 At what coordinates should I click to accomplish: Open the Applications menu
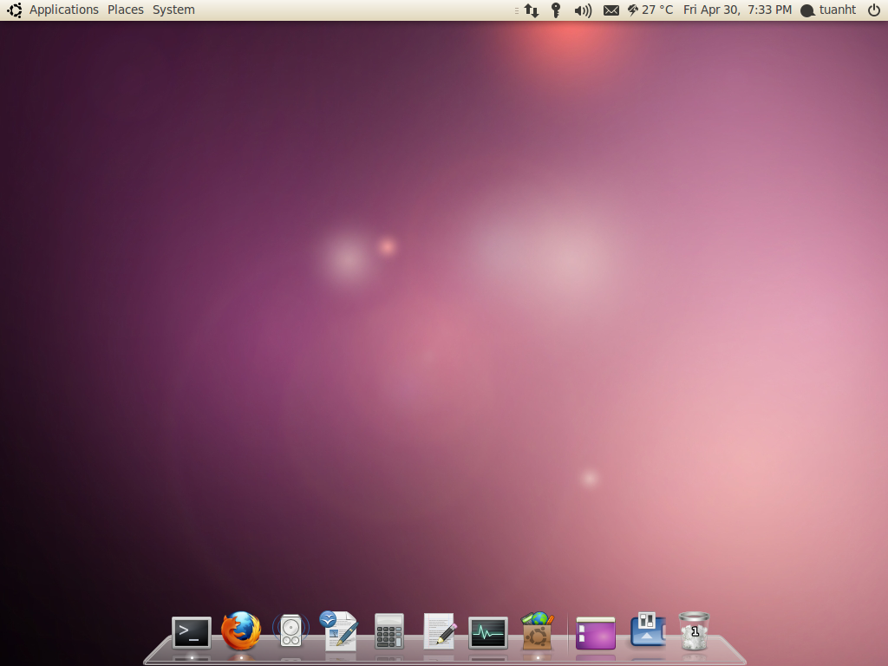(64, 10)
